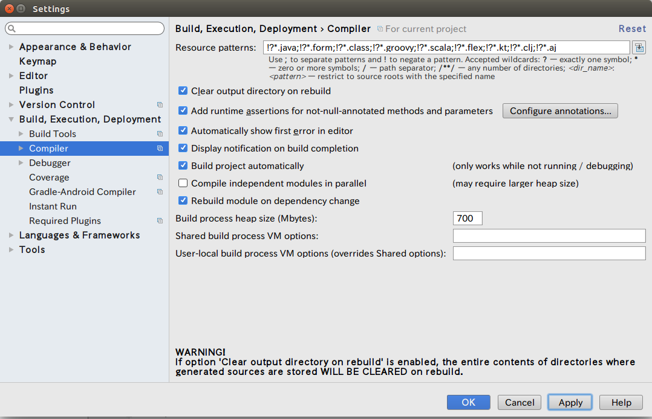Click the project icon next to Coverage
The image size is (652, 419).
(158, 177)
